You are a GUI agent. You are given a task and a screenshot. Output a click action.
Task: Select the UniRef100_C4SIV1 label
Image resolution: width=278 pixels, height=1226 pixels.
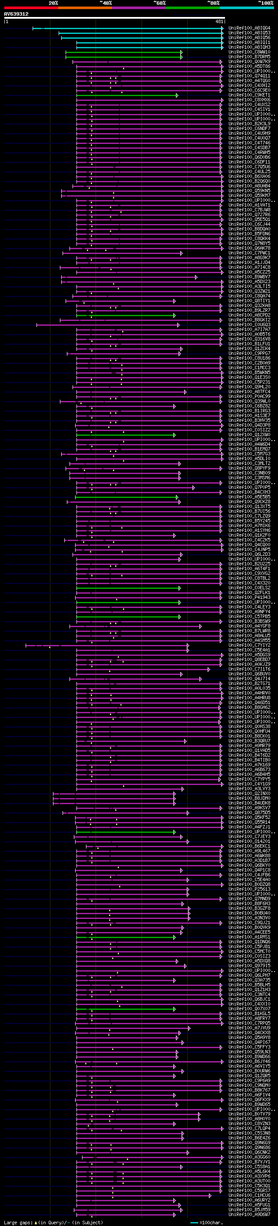pyautogui.click(x=249, y=110)
